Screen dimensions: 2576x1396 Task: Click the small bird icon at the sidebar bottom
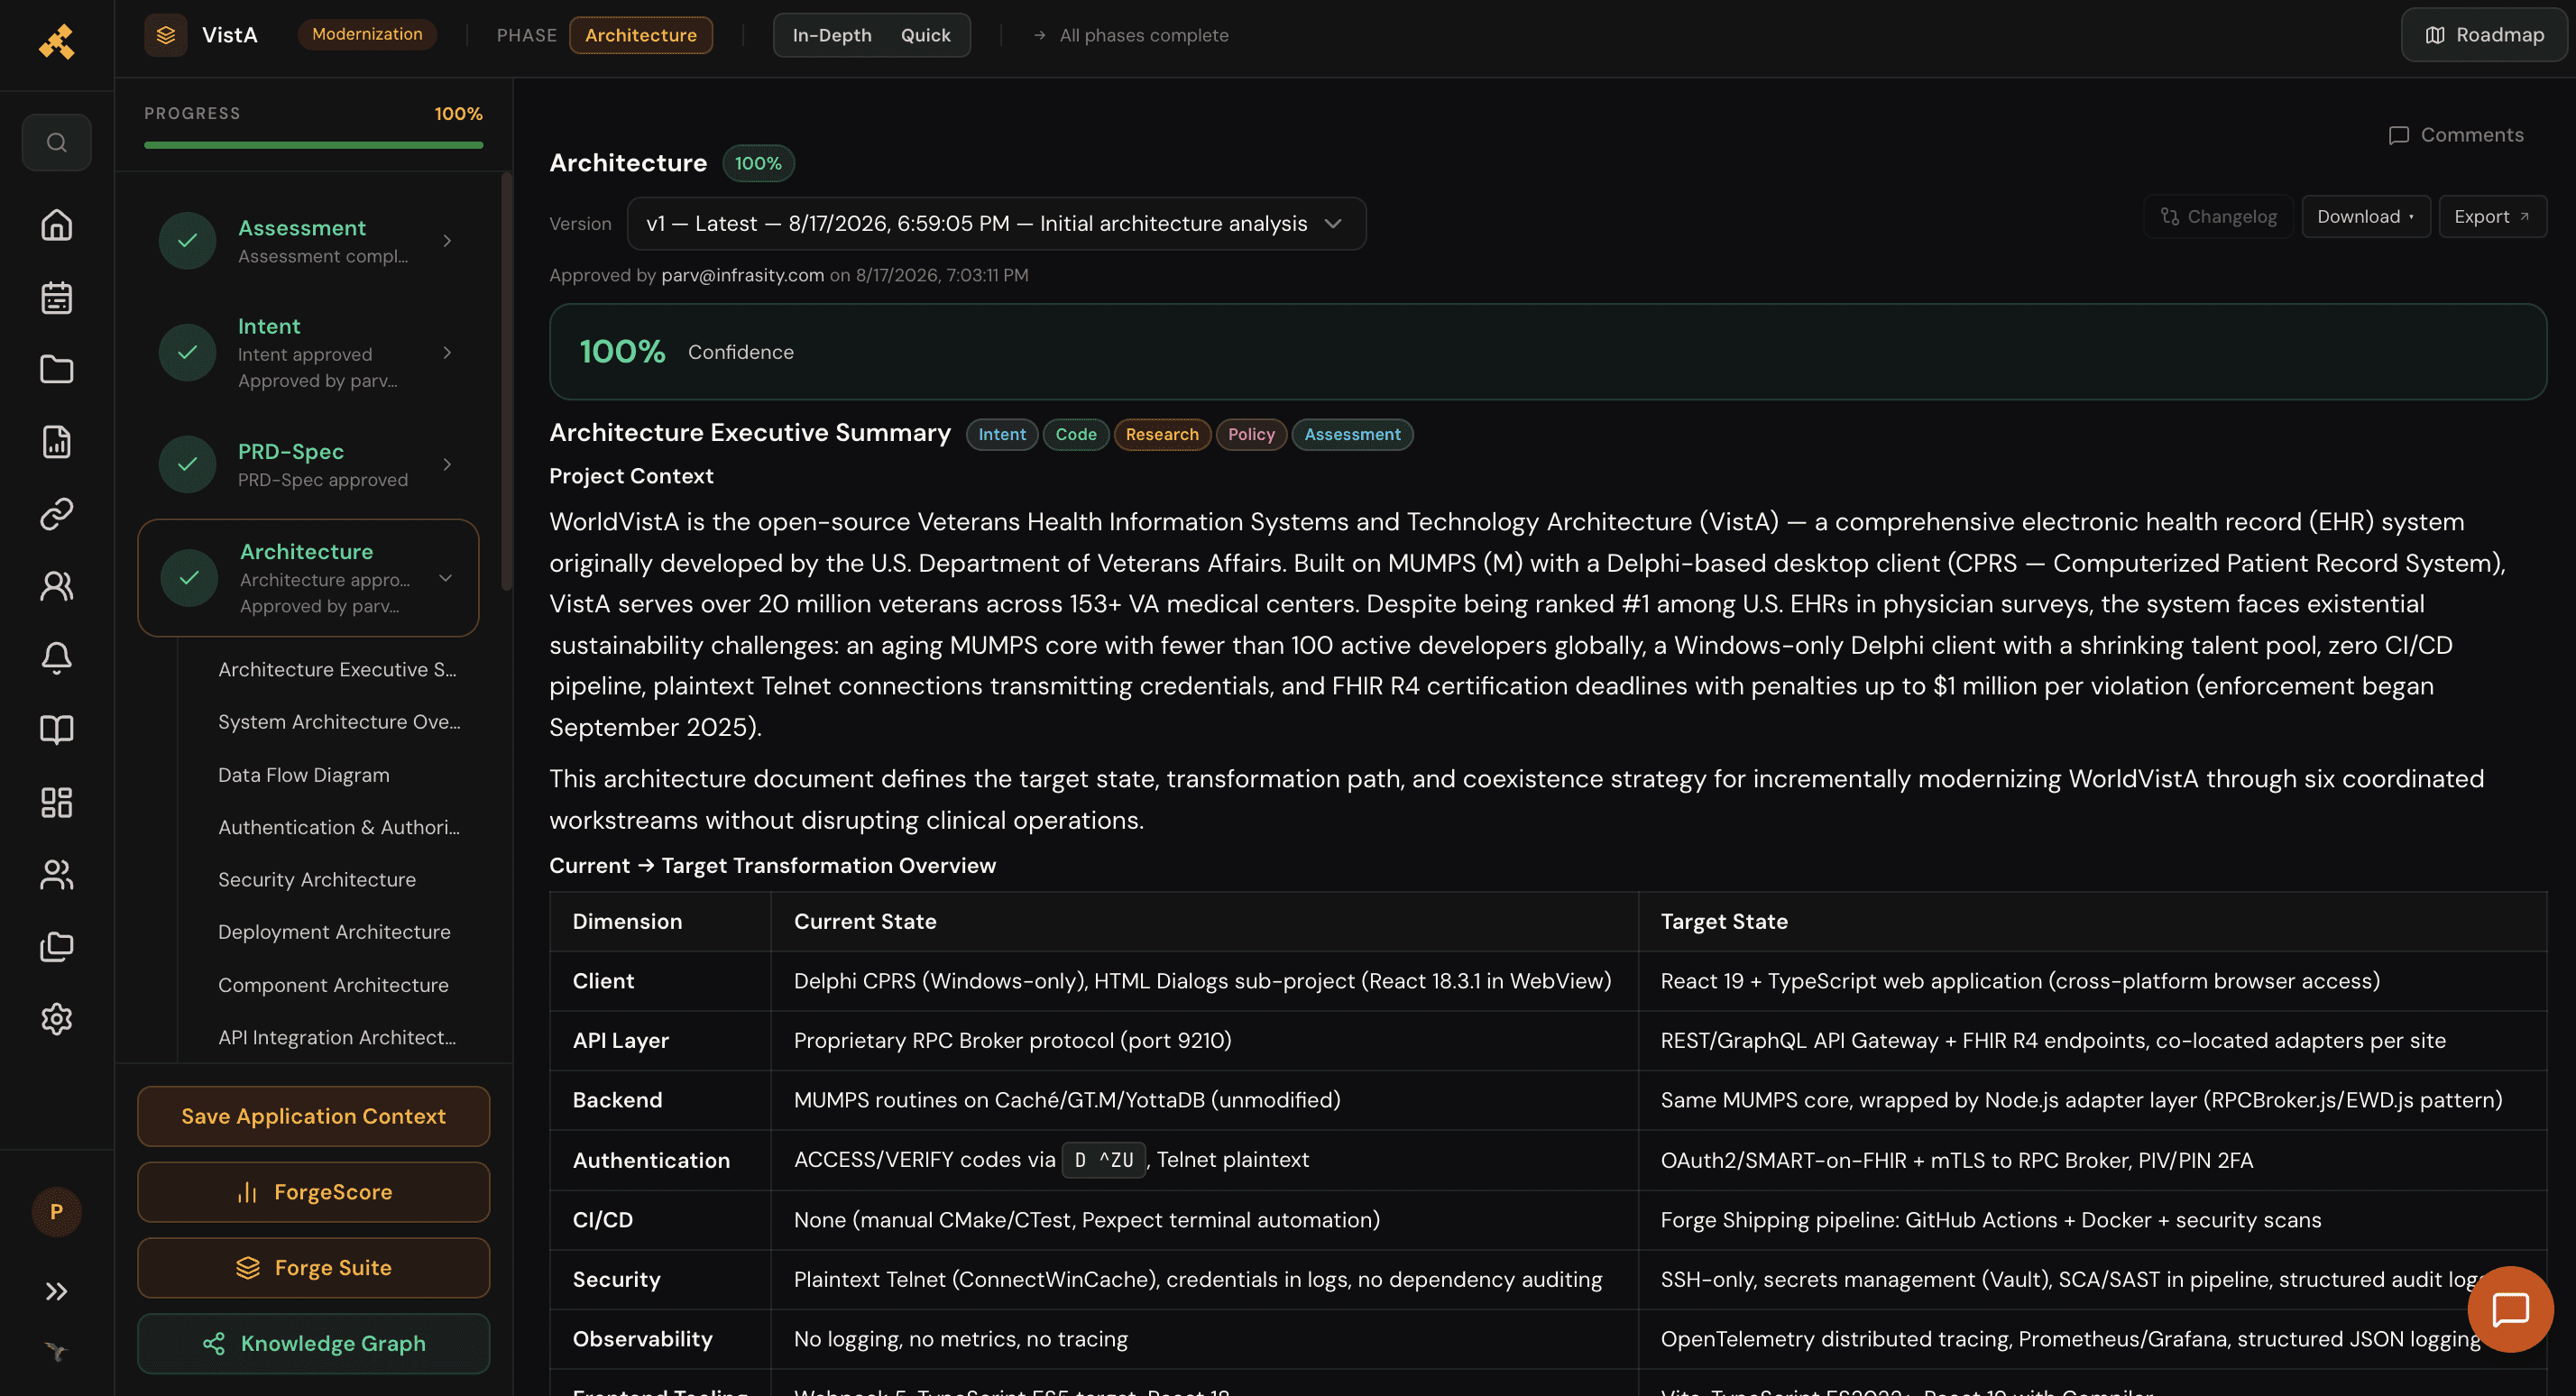(x=57, y=1352)
